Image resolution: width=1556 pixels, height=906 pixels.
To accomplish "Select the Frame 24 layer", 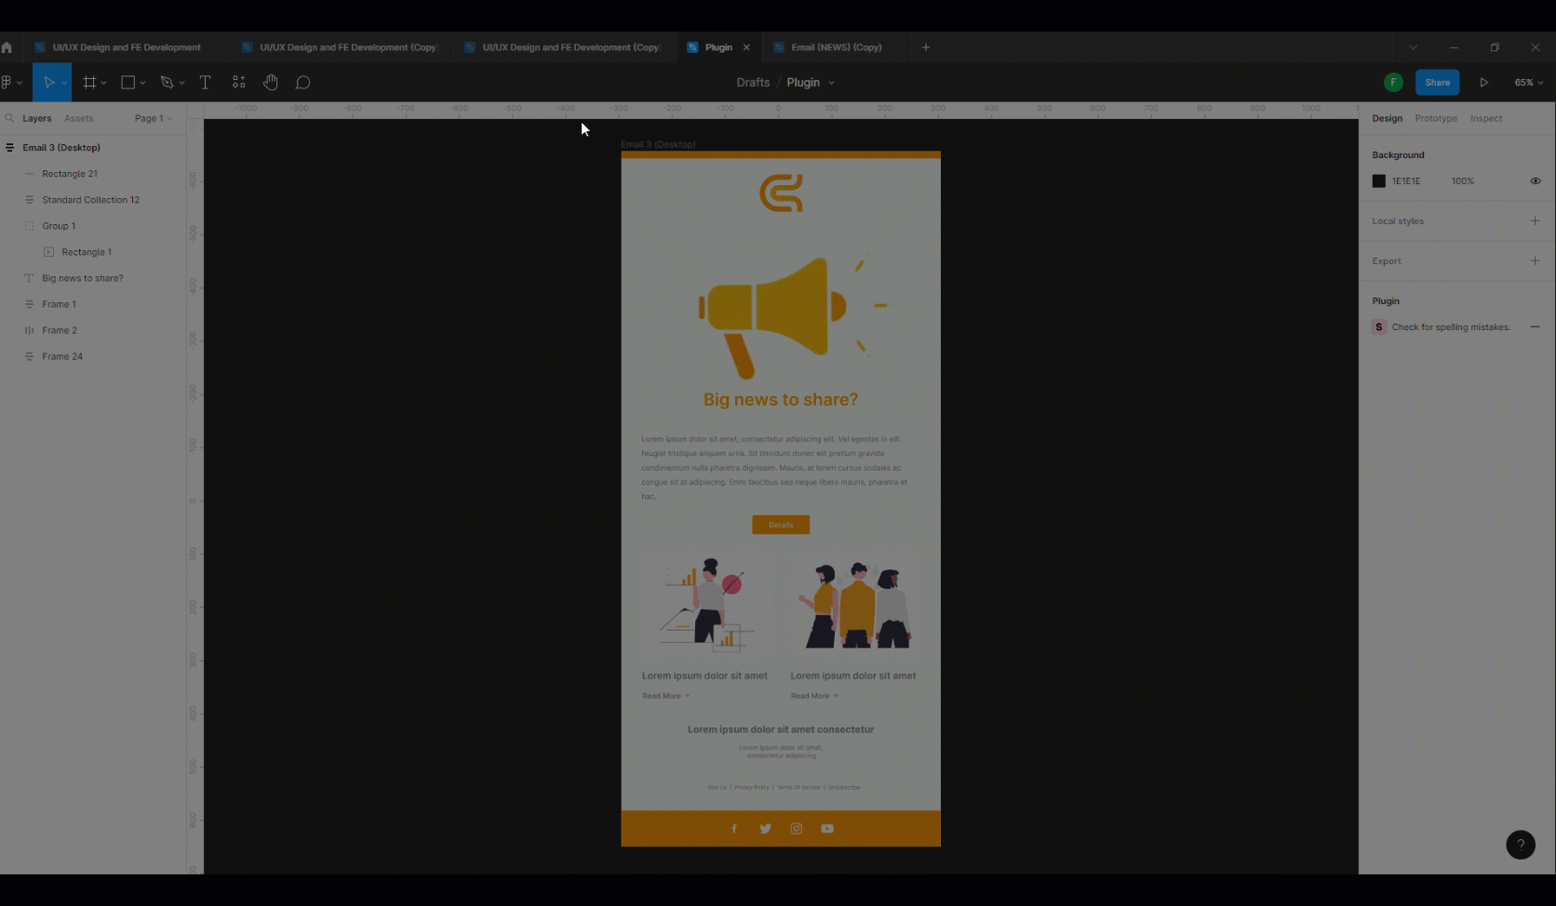I will [x=60, y=356].
